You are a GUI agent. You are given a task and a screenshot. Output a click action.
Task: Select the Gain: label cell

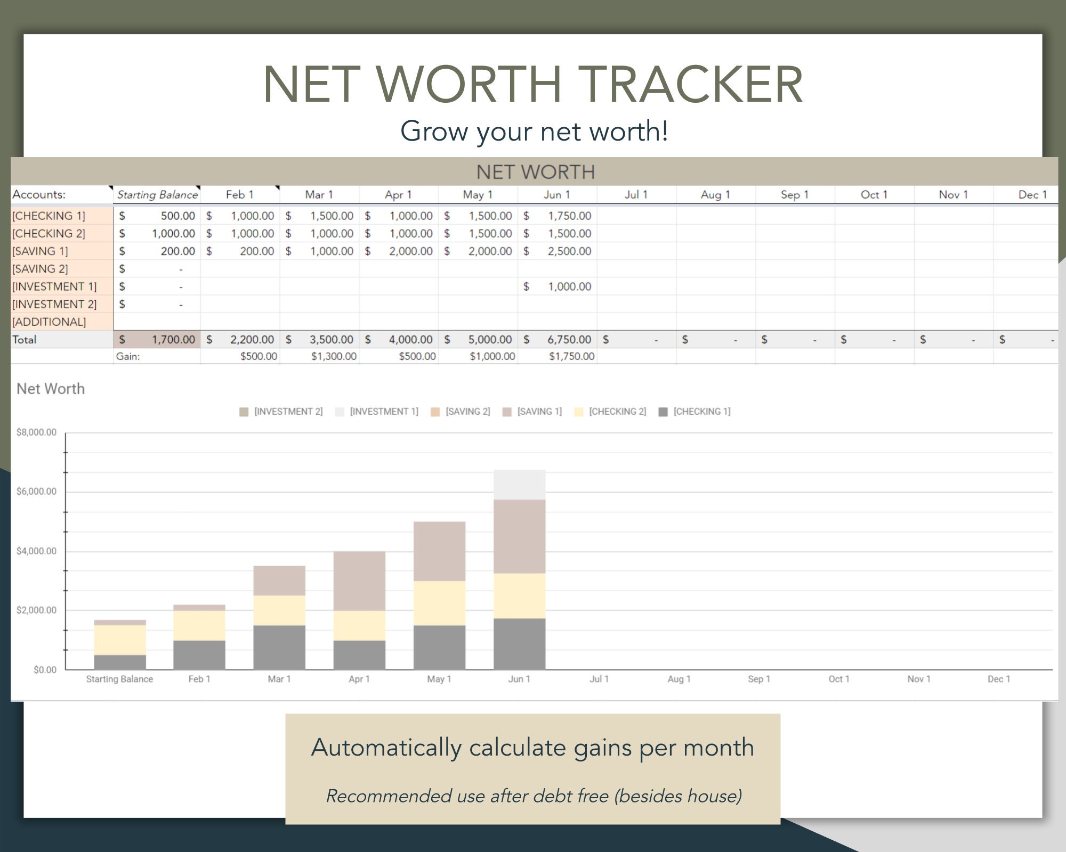pyautogui.click(x=157, y=356)
